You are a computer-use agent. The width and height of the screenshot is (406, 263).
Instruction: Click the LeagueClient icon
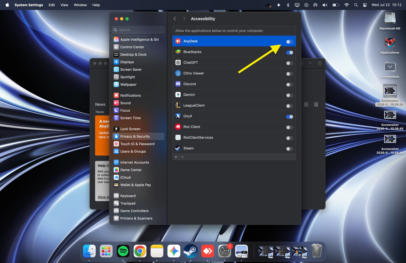[178, 105]
